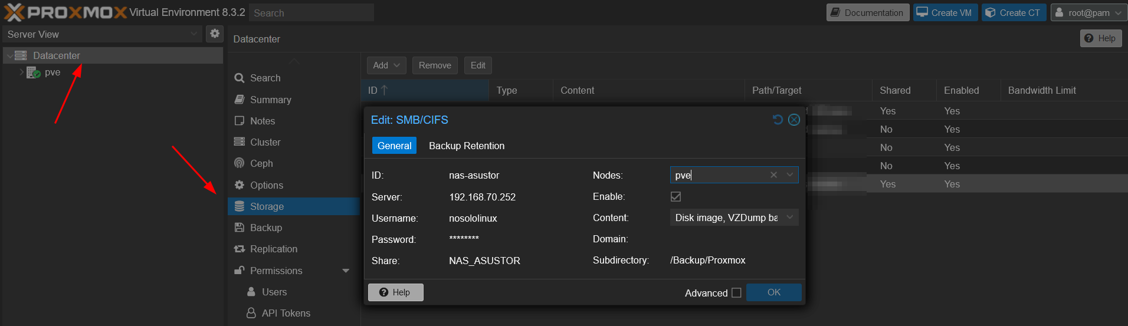
Task: Expand the Content dropdown
Action: tap(790, 218)
